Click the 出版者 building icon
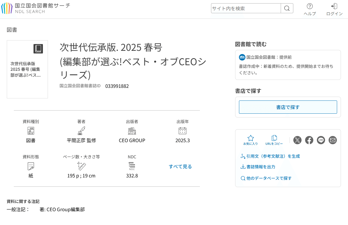The width and height of the screenshot is (348, 225). click(x=132, y=131)
